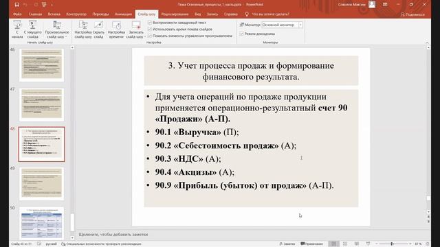Start slide show from beginning (С начала)

point(17,30)
